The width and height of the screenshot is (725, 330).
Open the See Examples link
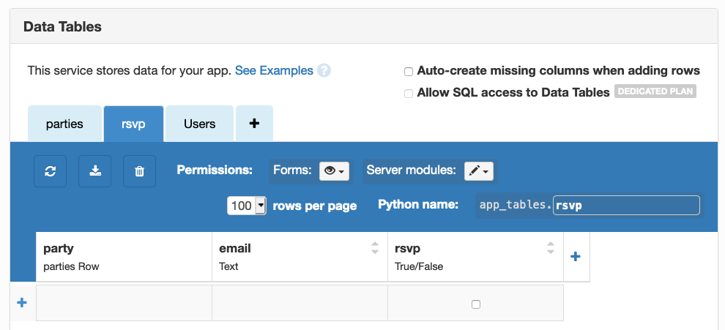(x=274, y=71)
